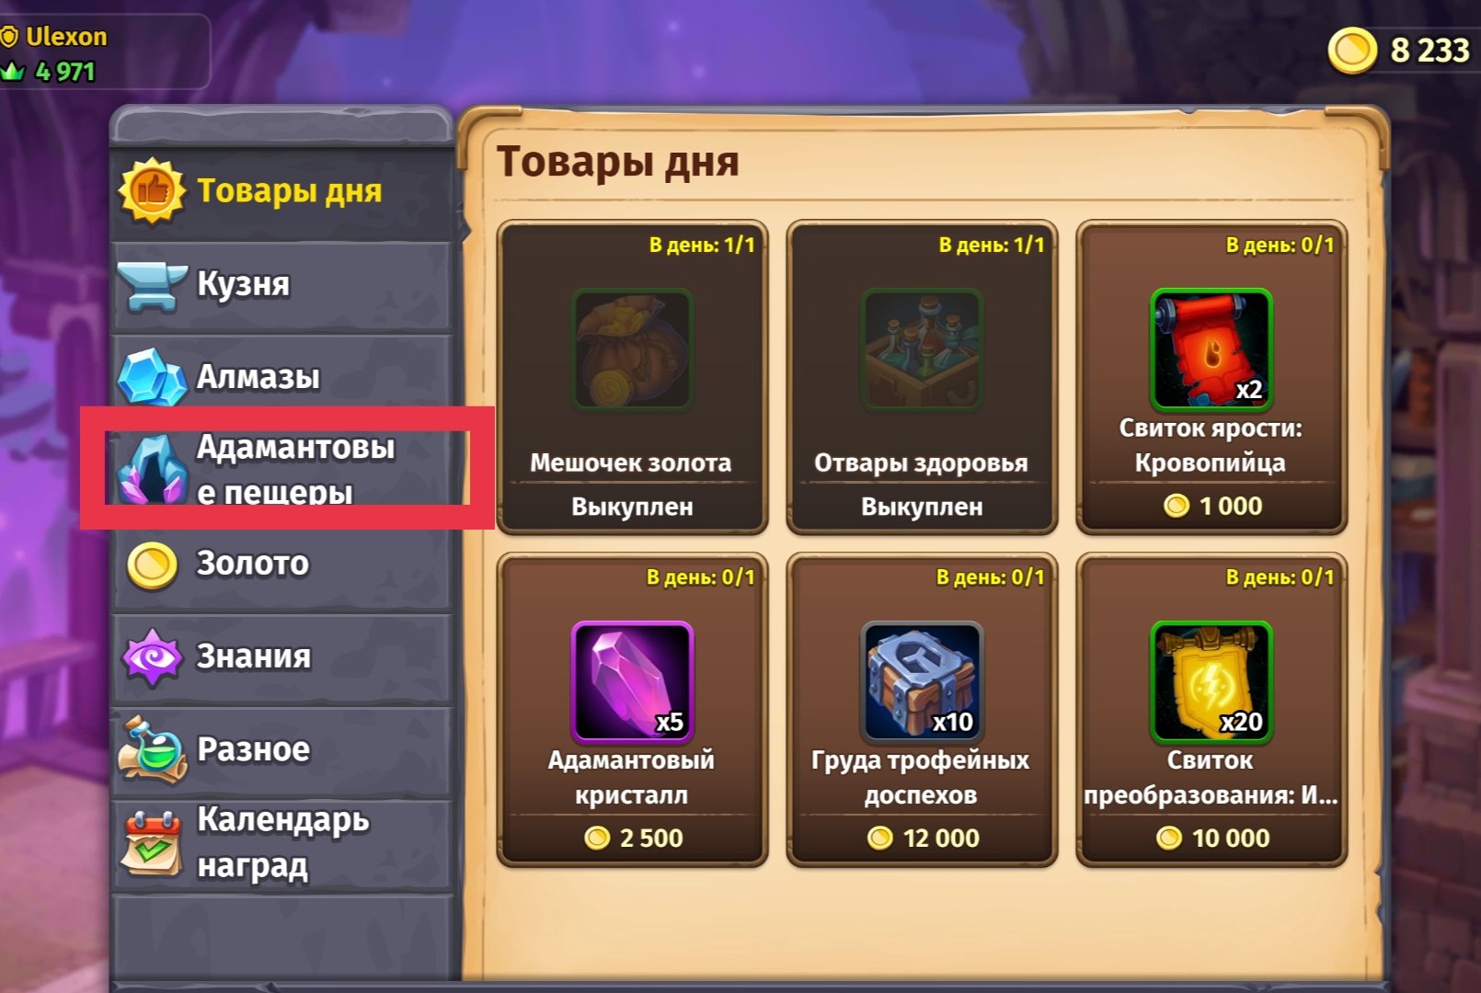Buy Адамантовый кристалл for 2 500 gold
Viewport: 1481px width, 993px height.
coord(633,839)
